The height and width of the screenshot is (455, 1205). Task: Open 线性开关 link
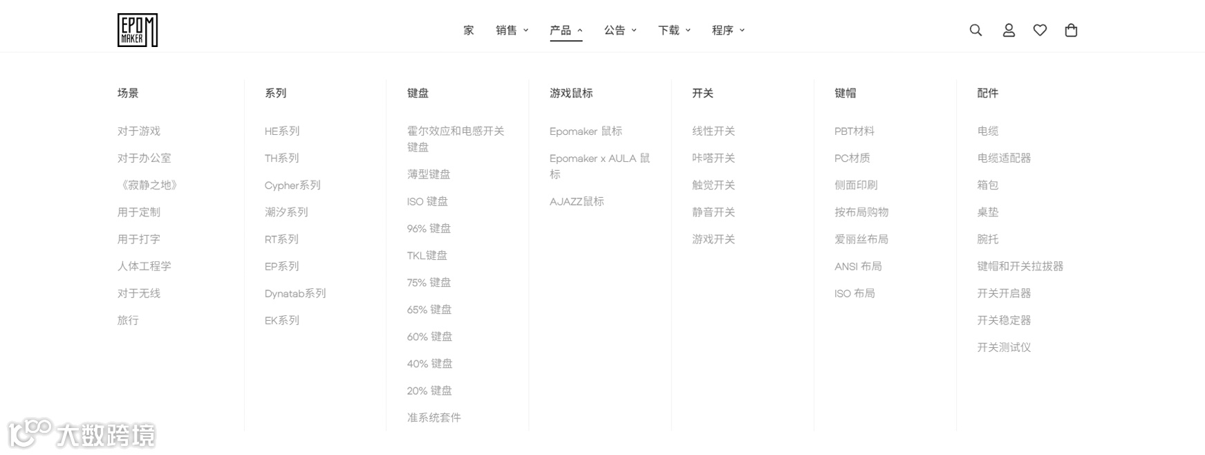(x=713, y=131)
